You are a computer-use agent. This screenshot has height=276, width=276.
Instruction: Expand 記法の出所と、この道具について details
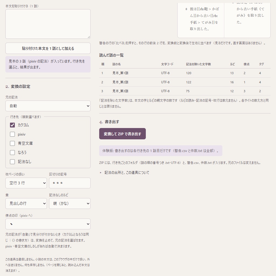[x=127, y=172]
